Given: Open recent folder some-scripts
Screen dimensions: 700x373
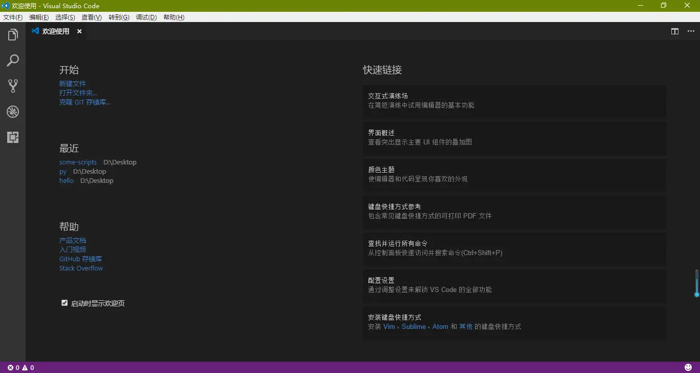Looking at the screenshot, I should pyautogui.click(x=78, y=162).
